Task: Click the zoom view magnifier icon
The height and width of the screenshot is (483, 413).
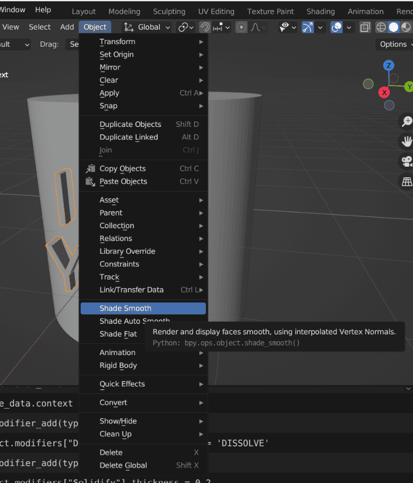Action: coord(407,122)
